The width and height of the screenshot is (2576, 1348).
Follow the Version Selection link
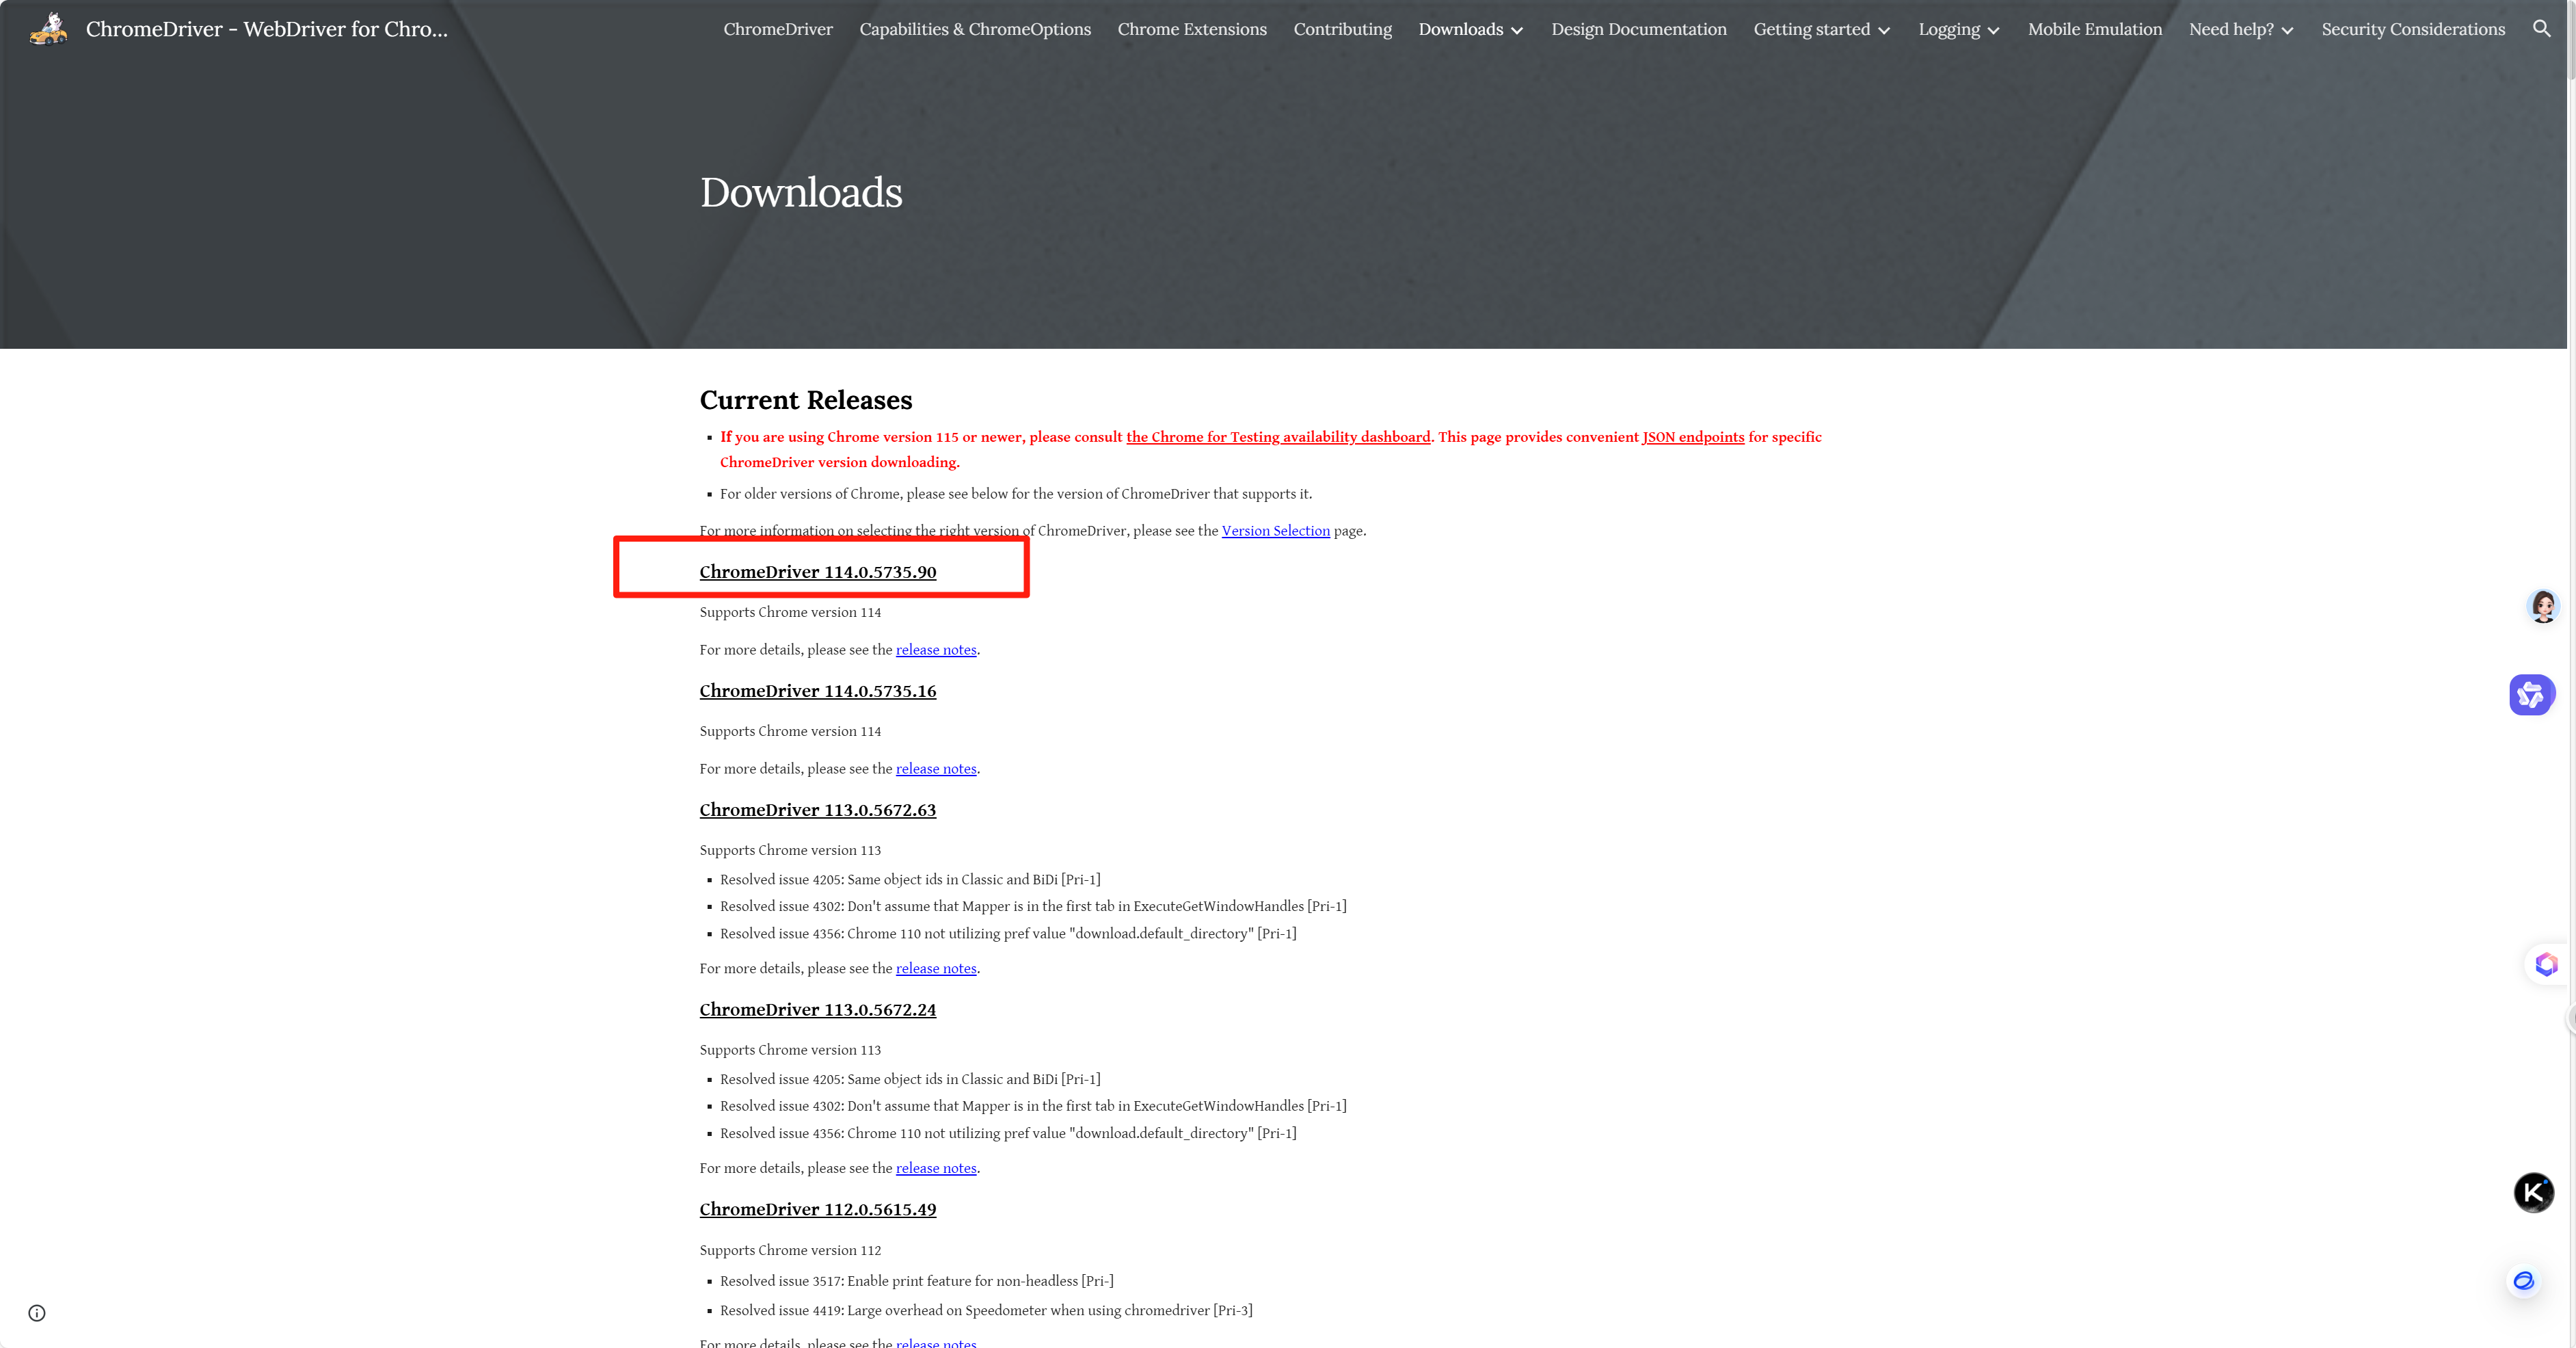click(x=1275, y=531)
